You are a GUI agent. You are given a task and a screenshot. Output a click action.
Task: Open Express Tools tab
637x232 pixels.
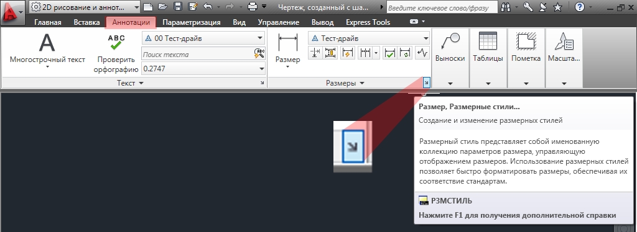[368, 22]
